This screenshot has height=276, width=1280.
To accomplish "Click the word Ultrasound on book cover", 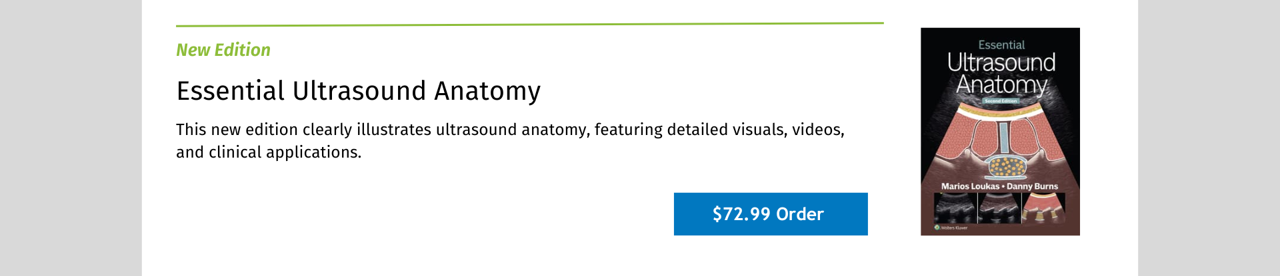I will 1001,63.
